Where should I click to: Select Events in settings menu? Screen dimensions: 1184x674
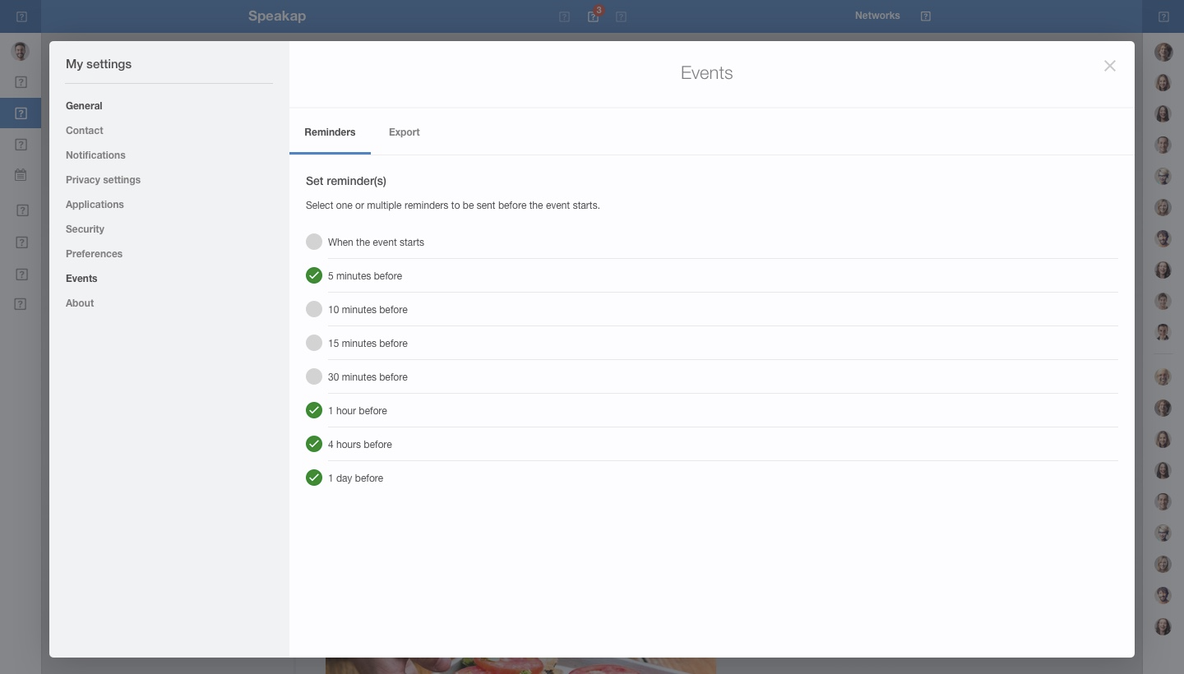pyautogui.click(x=81, y=279)
